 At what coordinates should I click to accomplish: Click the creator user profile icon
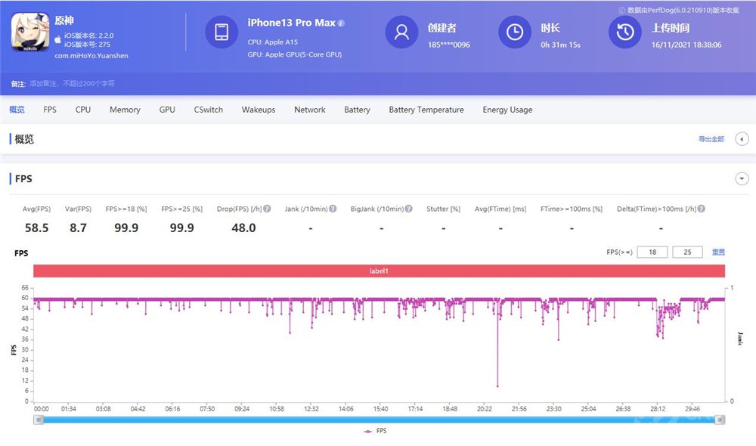tap(401, 32)
